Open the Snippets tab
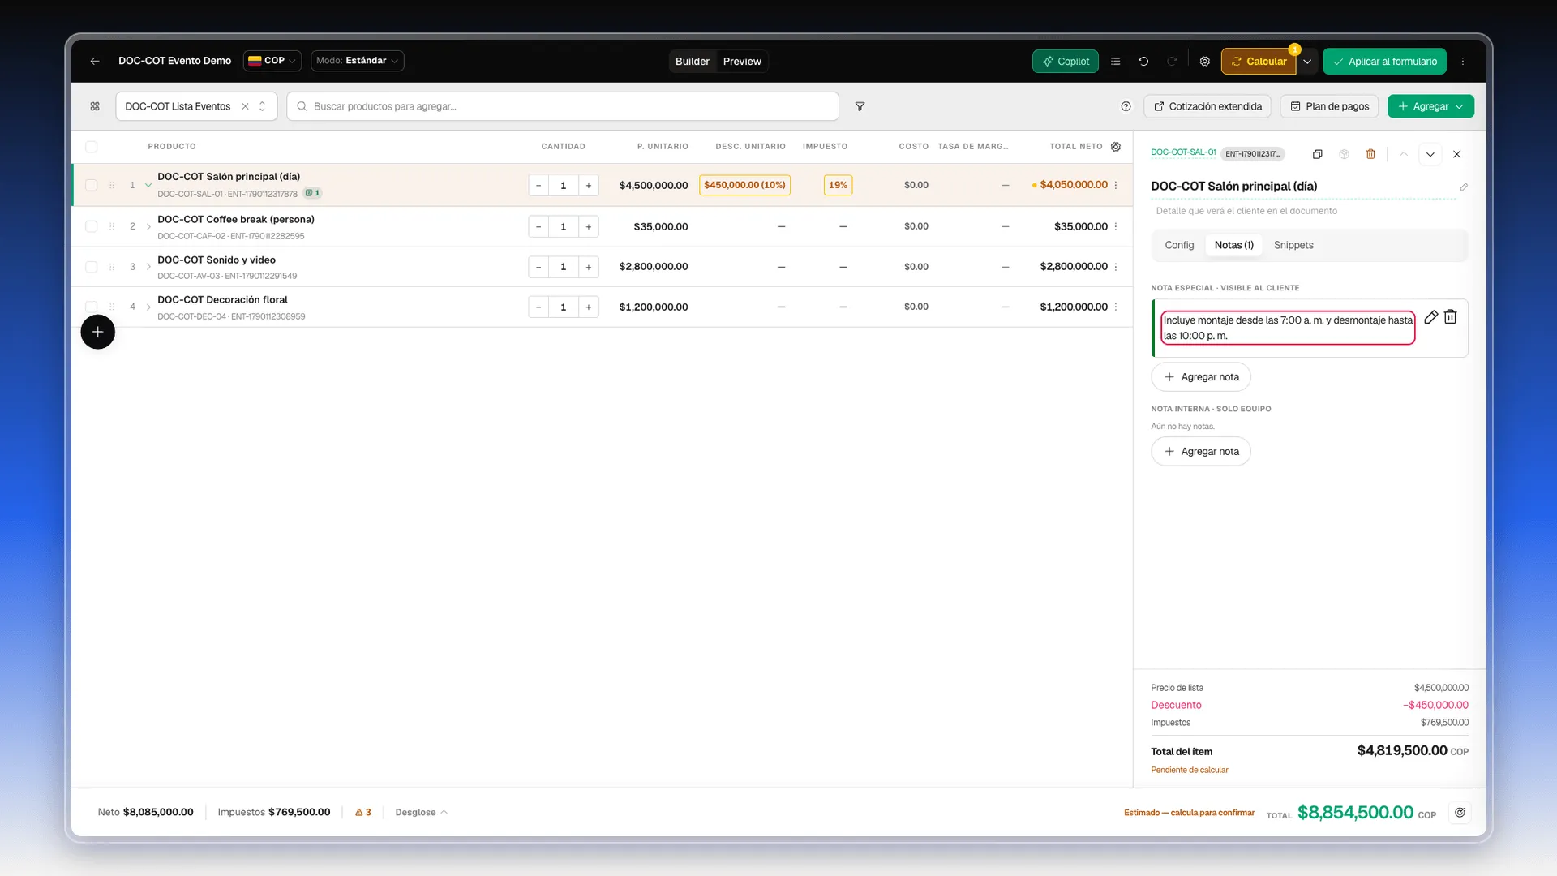This screenshot has height=876, width=1557. (1293, 245)
